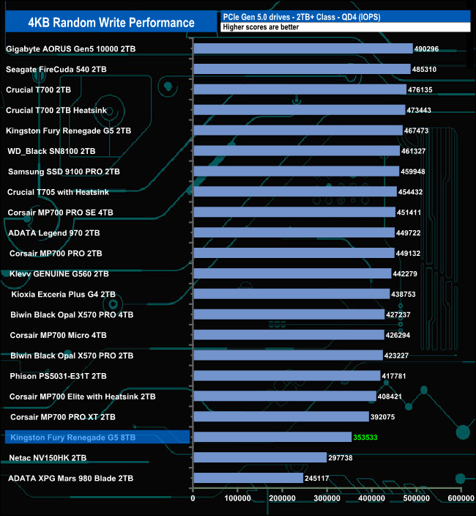Select the Biwin Black Opal X570 PRO 4TB label

(72, 314)
